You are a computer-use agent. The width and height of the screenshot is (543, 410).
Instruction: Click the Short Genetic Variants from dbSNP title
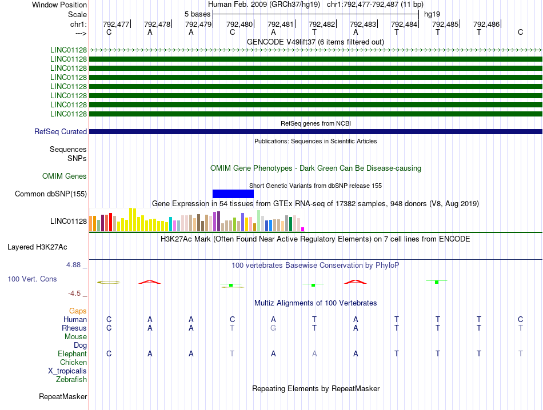tap(316, 186)
